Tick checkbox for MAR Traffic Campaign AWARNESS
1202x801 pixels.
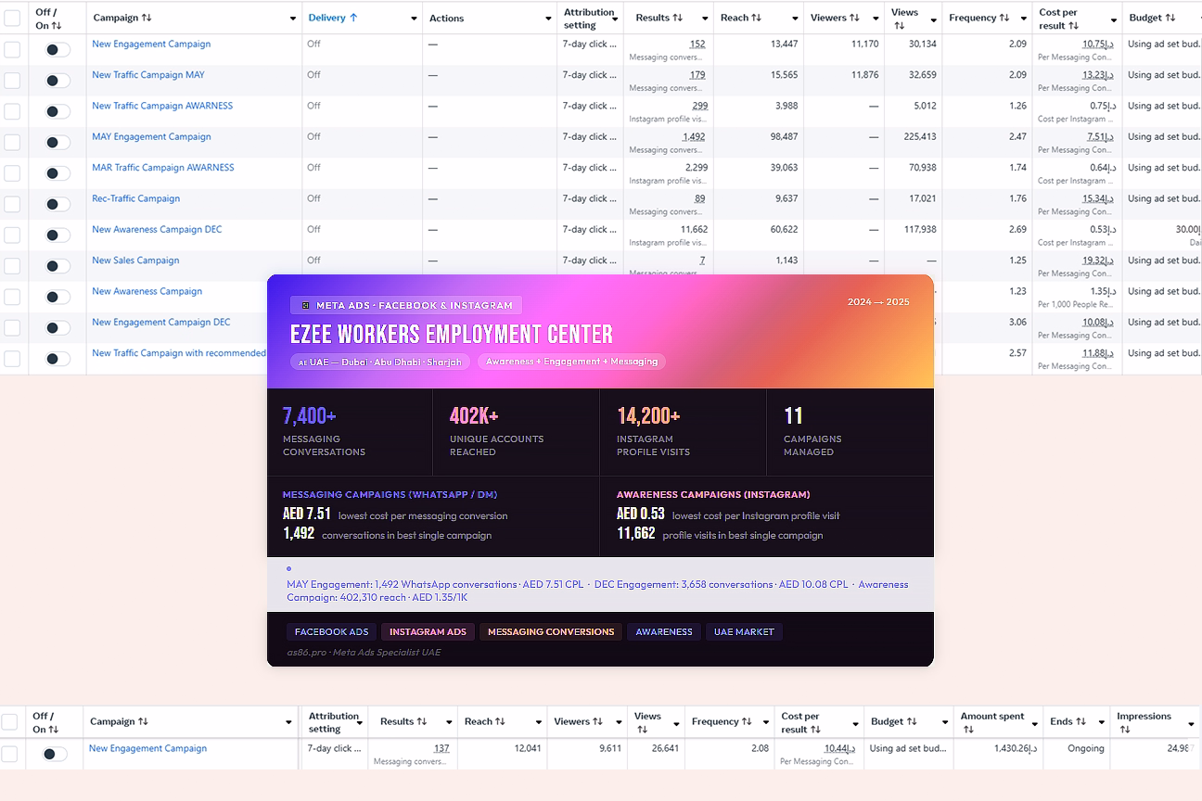click(12, 173)
